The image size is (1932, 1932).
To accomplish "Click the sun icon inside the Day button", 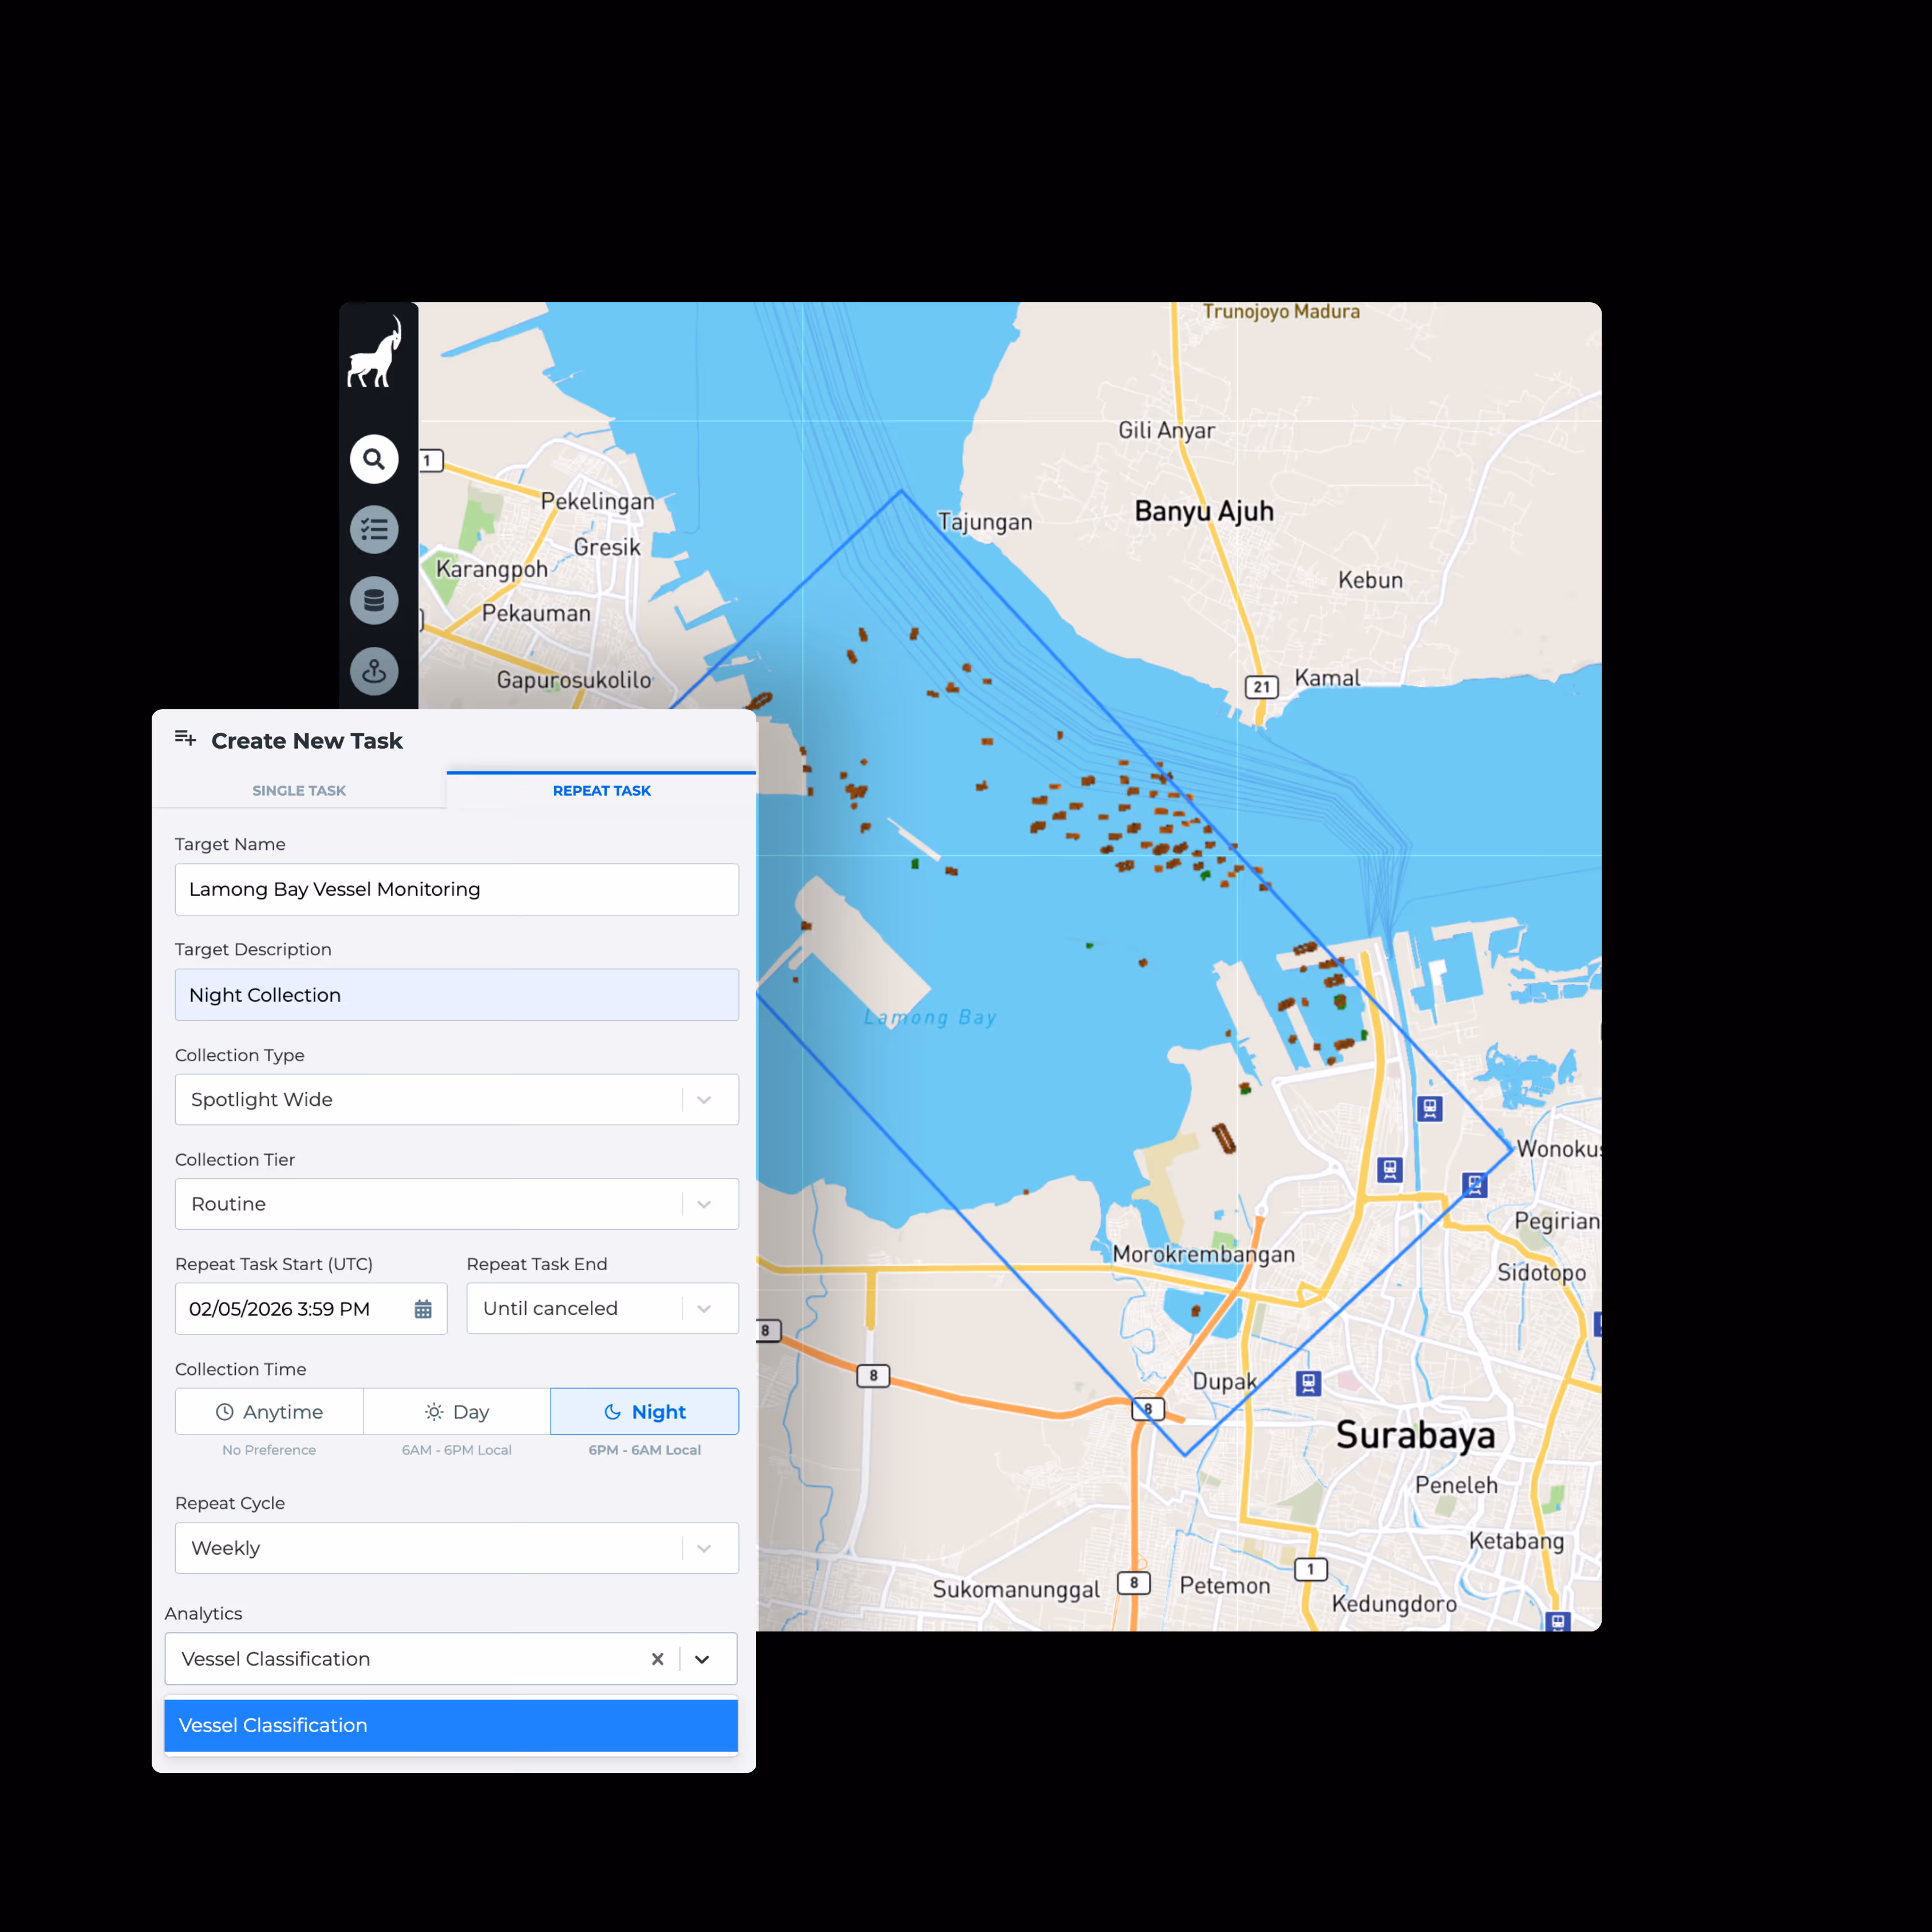I will pyautogui.click(x=434, y=1412).
